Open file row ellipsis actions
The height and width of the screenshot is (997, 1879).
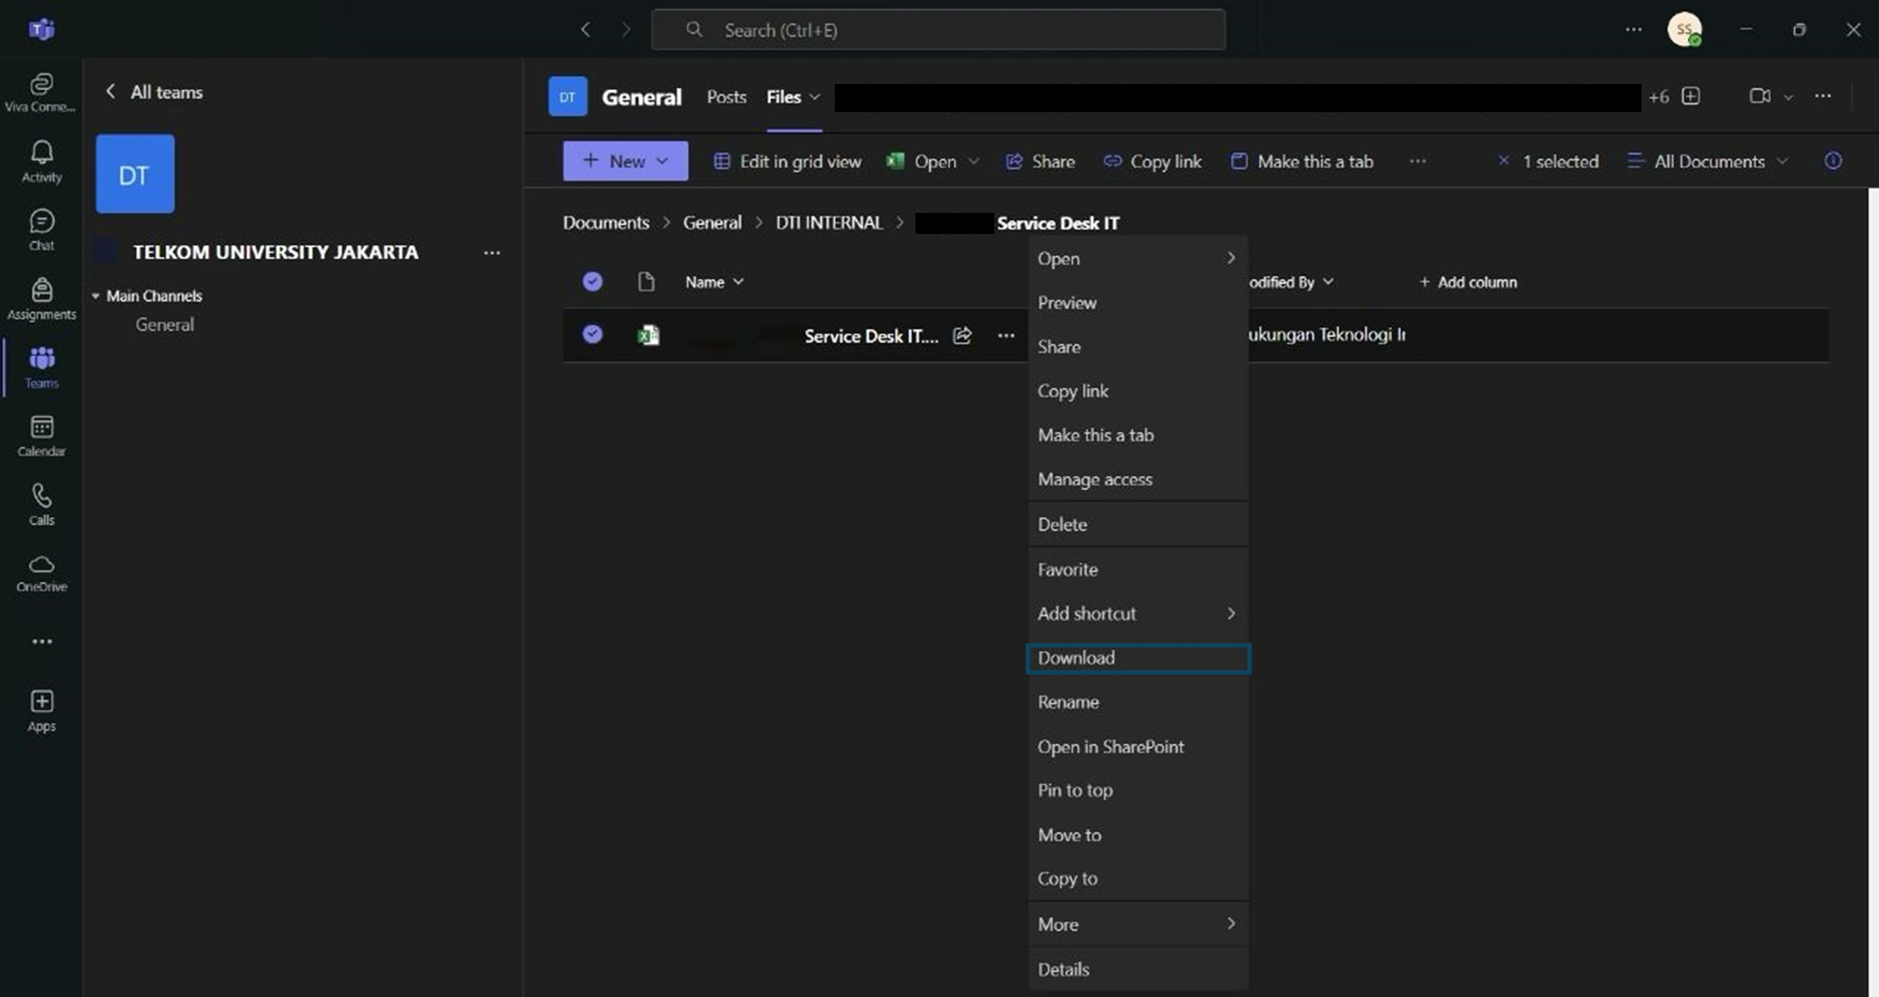(1006, 336)
